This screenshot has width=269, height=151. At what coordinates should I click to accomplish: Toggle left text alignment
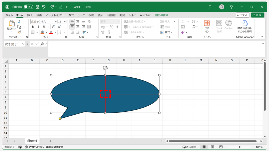click(x=72, y=27)
